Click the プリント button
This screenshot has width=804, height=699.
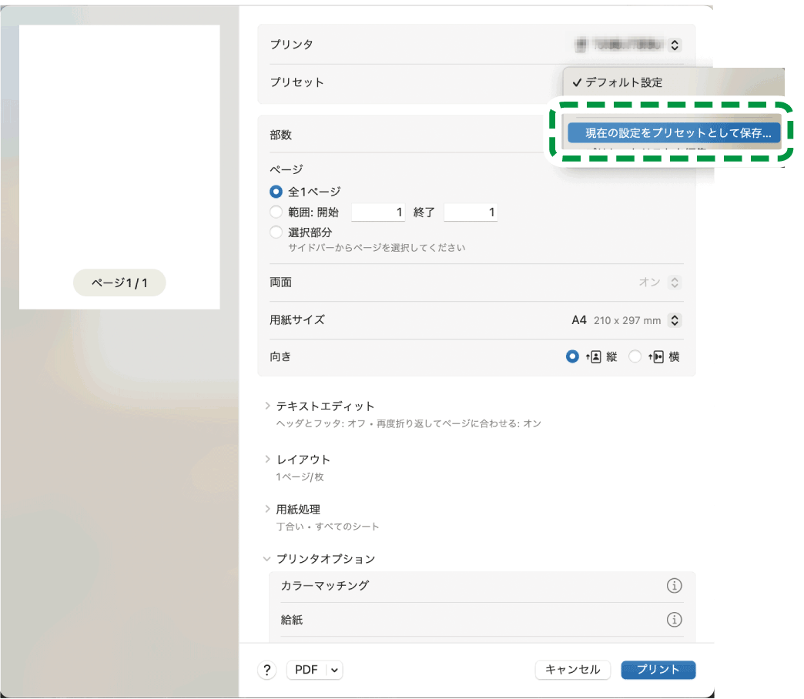(658, 670)
